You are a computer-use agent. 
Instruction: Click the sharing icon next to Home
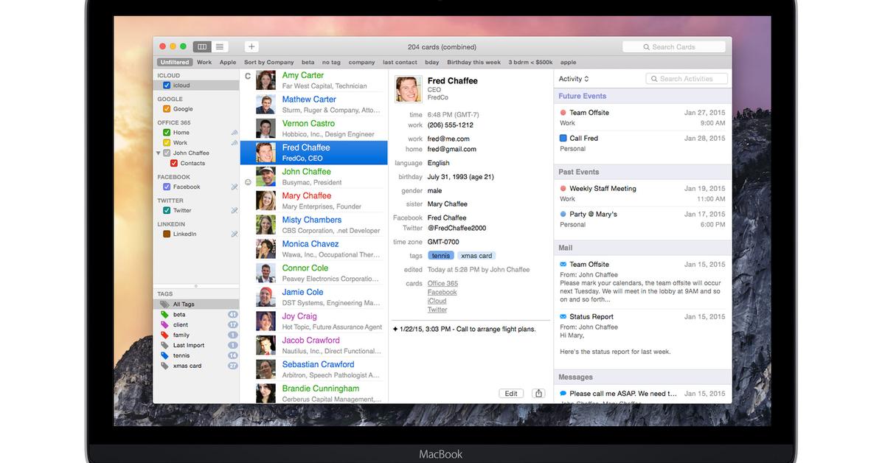[235, 133]
